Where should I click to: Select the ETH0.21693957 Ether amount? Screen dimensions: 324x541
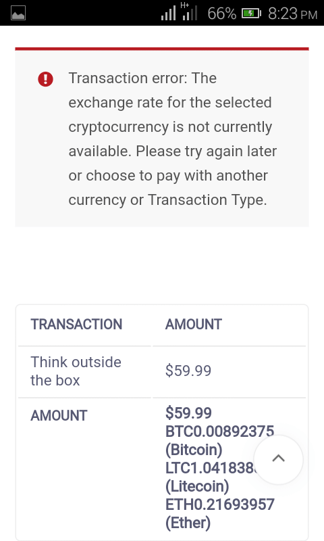point(219,504)
